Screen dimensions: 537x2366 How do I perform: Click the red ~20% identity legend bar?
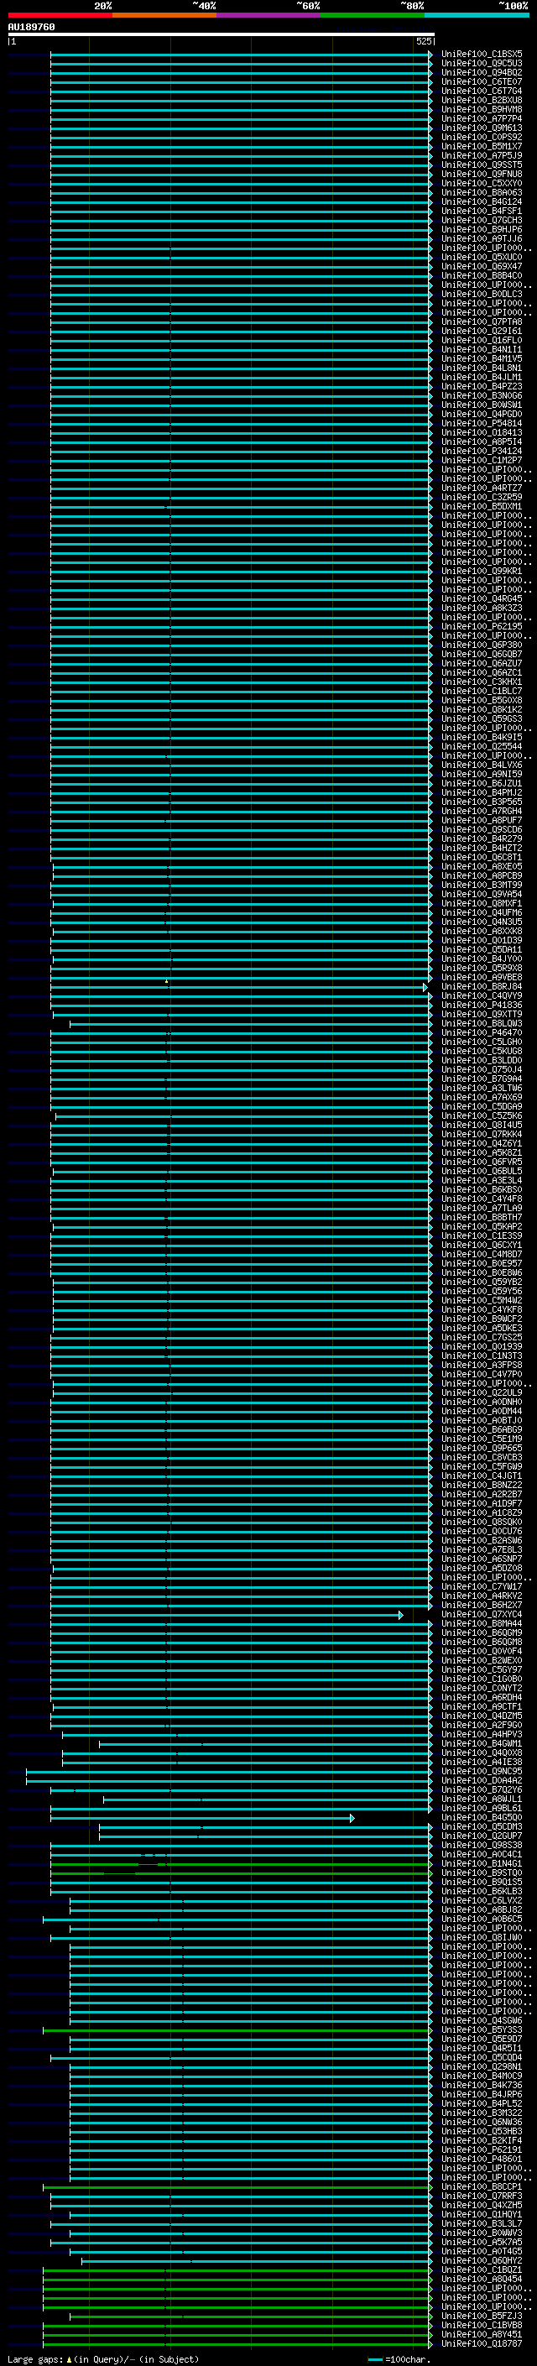point(60,15)
